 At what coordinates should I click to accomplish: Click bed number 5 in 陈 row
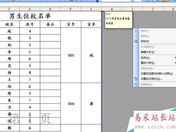(x=30, y=93)
